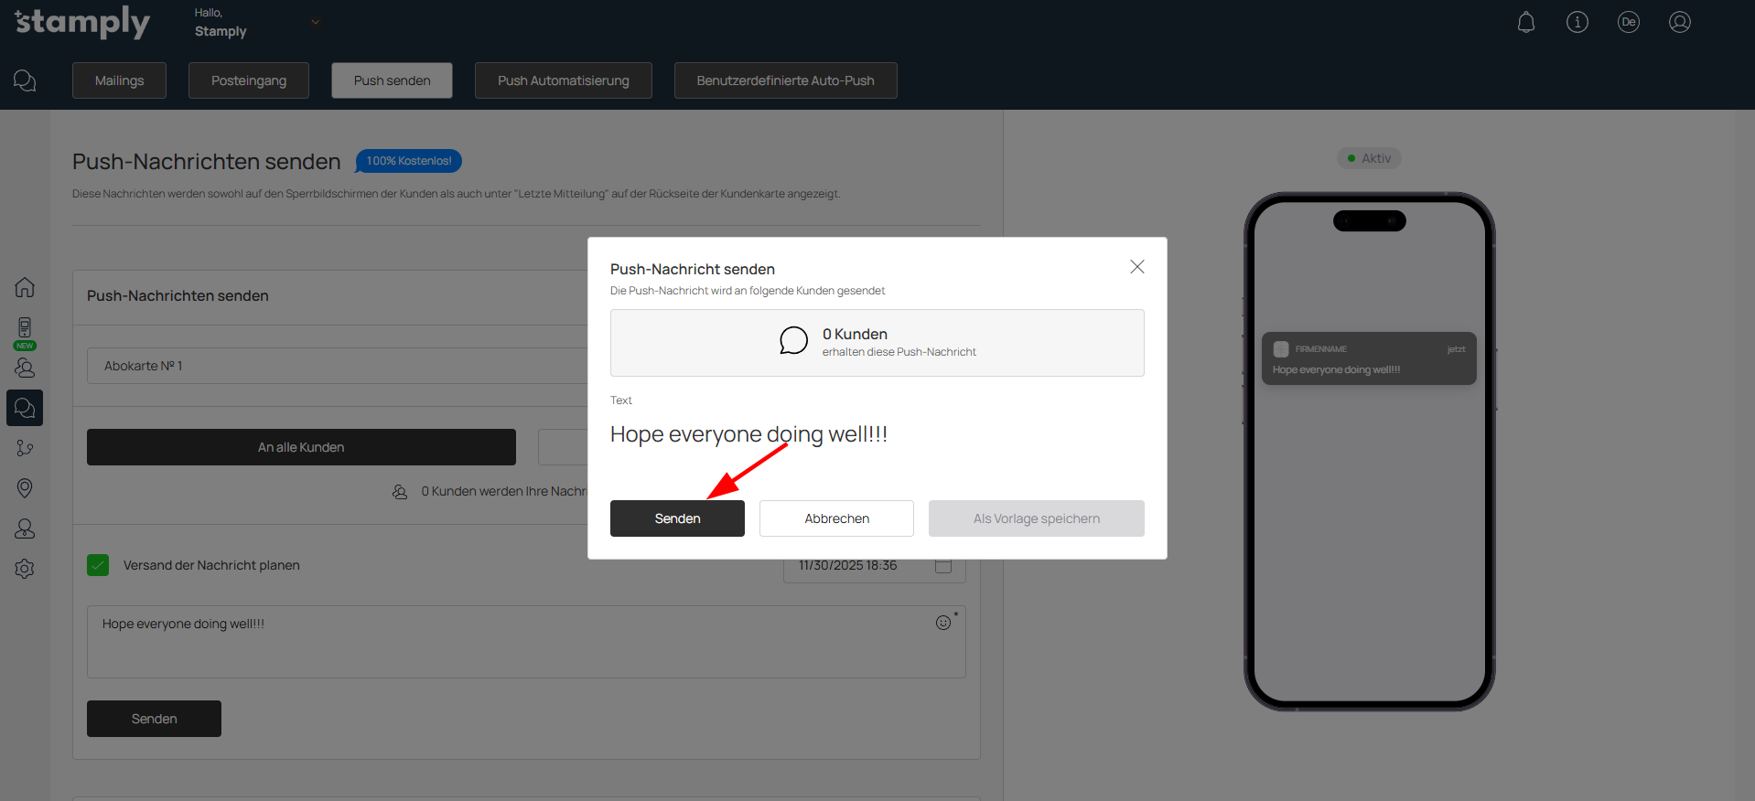The image size is (1755, 801).
Task: Close the Push-Nachricht senden dialog
Action: [1136, 267]
